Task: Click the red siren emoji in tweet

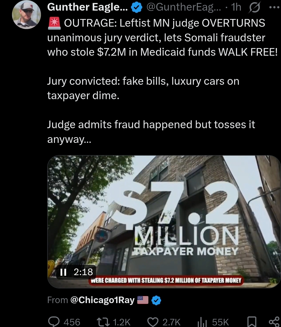Action: click(54, 23)
